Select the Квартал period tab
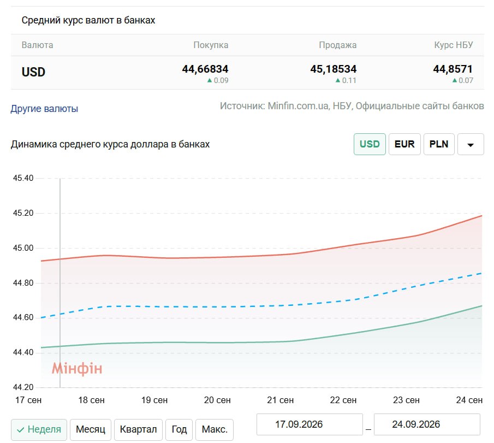Viewport: 494px width, 443px height. (x=138, y=429)
